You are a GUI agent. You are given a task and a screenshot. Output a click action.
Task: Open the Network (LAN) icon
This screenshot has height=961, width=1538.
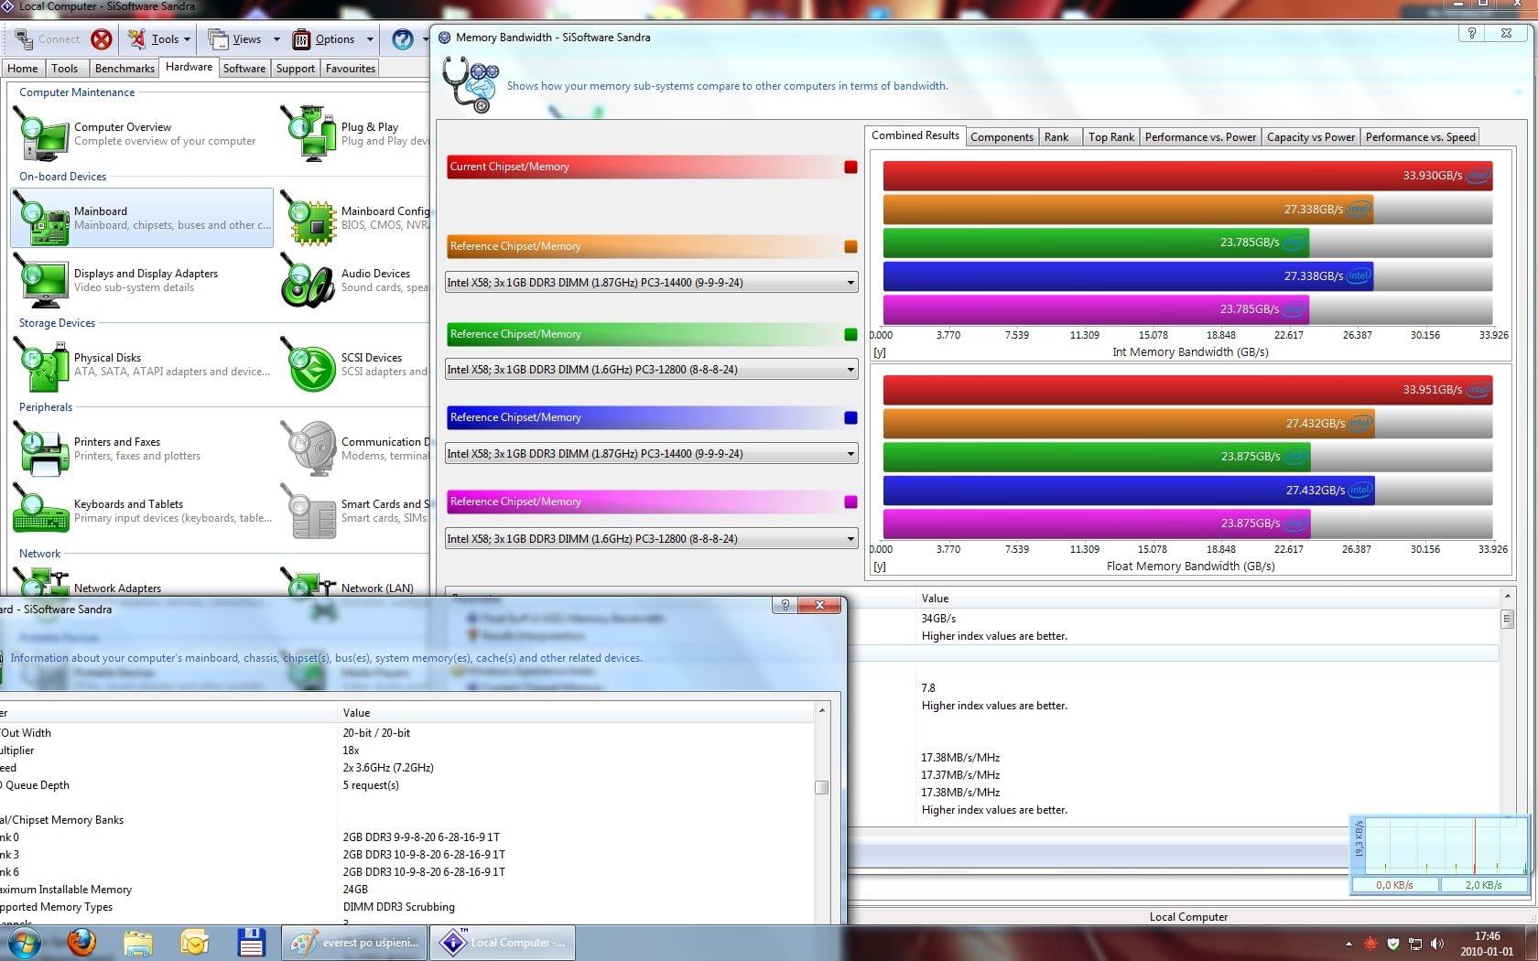click(x=309, y=582)
